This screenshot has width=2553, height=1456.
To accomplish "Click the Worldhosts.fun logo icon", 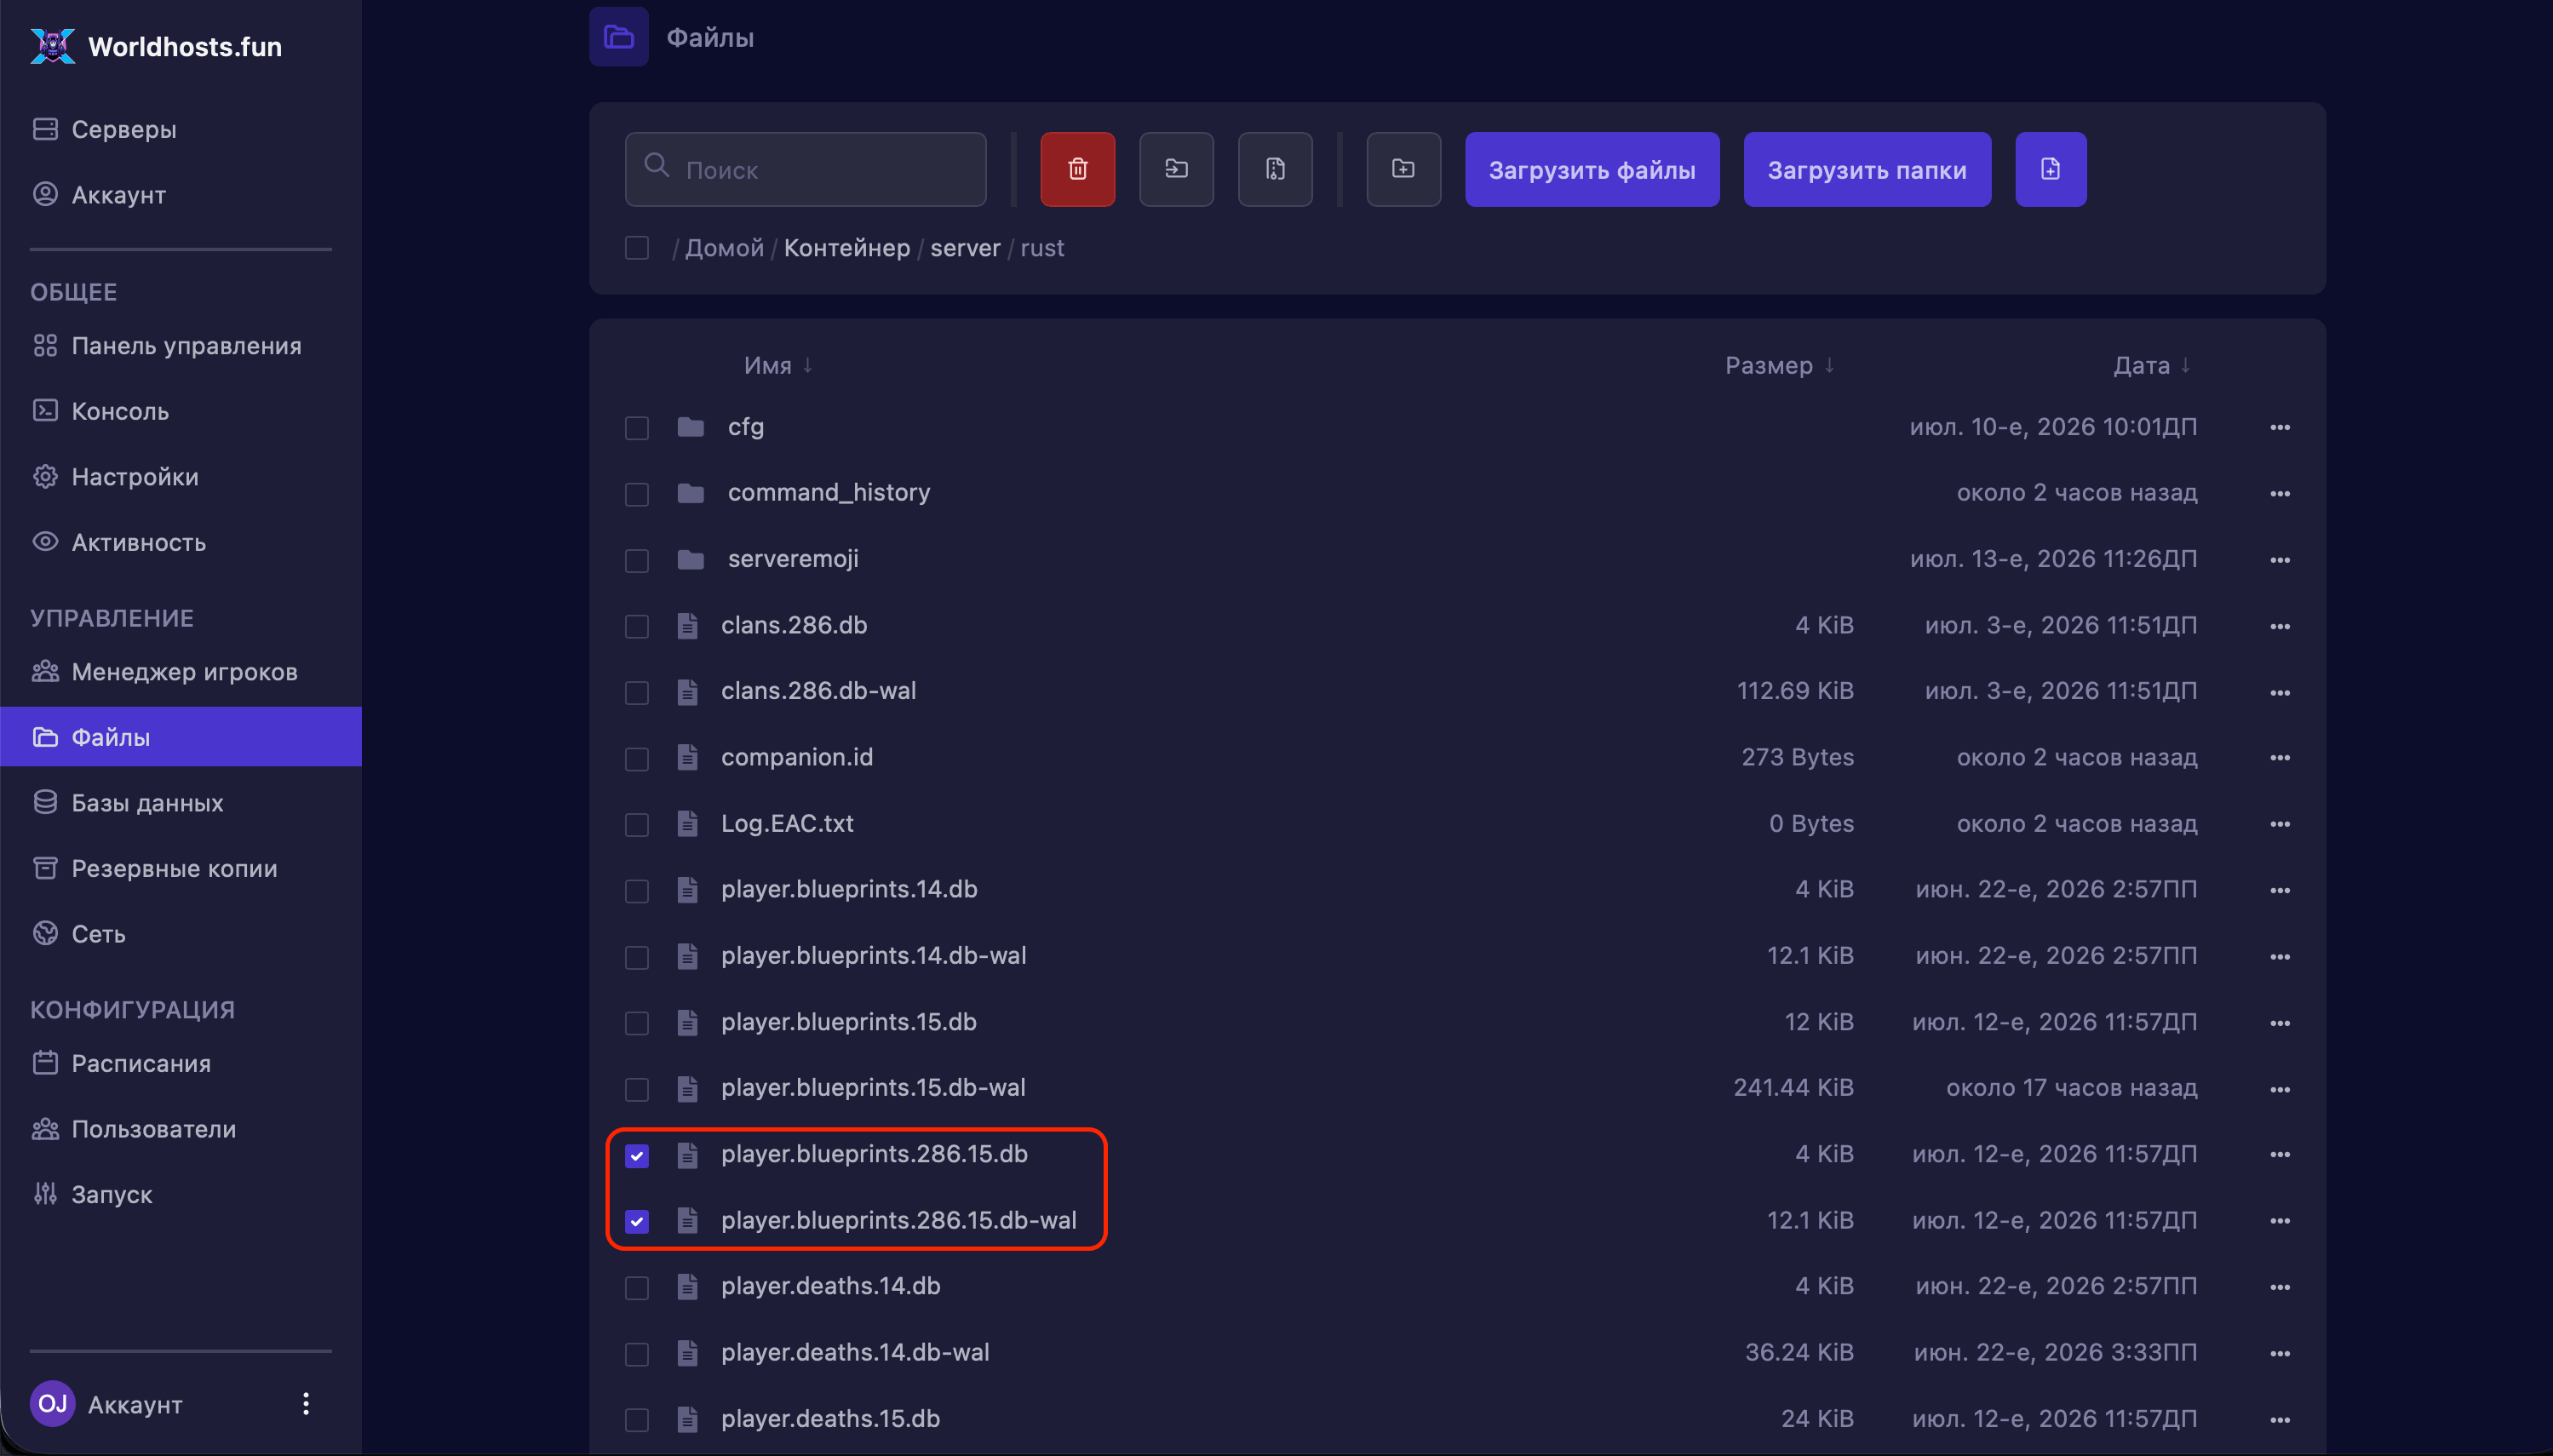I will pyautogui.click(x=52, y=46).
